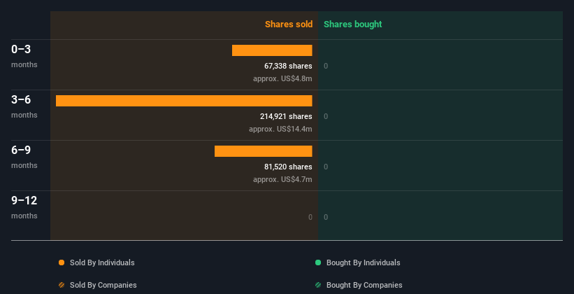
Task: Click the 3–6 months orange sold bar
Action: tap(184, 101)
